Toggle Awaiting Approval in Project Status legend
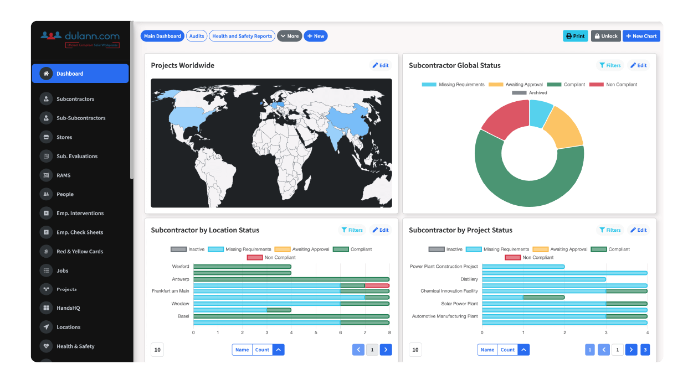 tap(560, 249)
